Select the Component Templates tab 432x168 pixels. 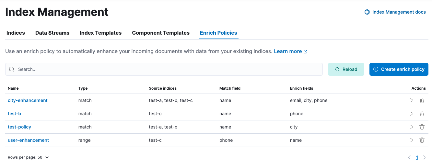161,33
